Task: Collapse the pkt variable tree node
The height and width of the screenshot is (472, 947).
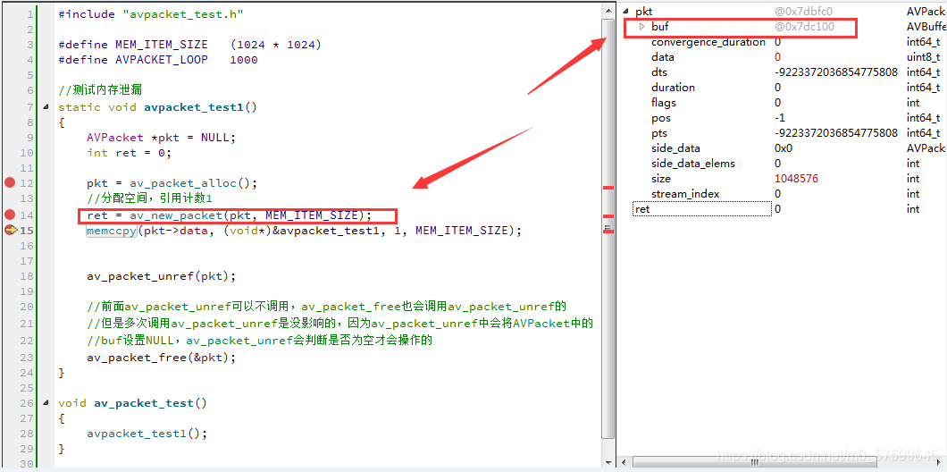Action: click(x=626, y=12)
